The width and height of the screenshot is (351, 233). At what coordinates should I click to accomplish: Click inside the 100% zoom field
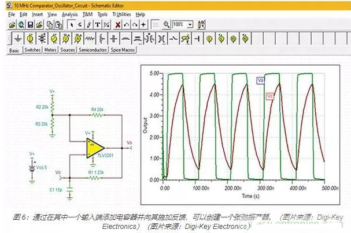click(180, 24)
